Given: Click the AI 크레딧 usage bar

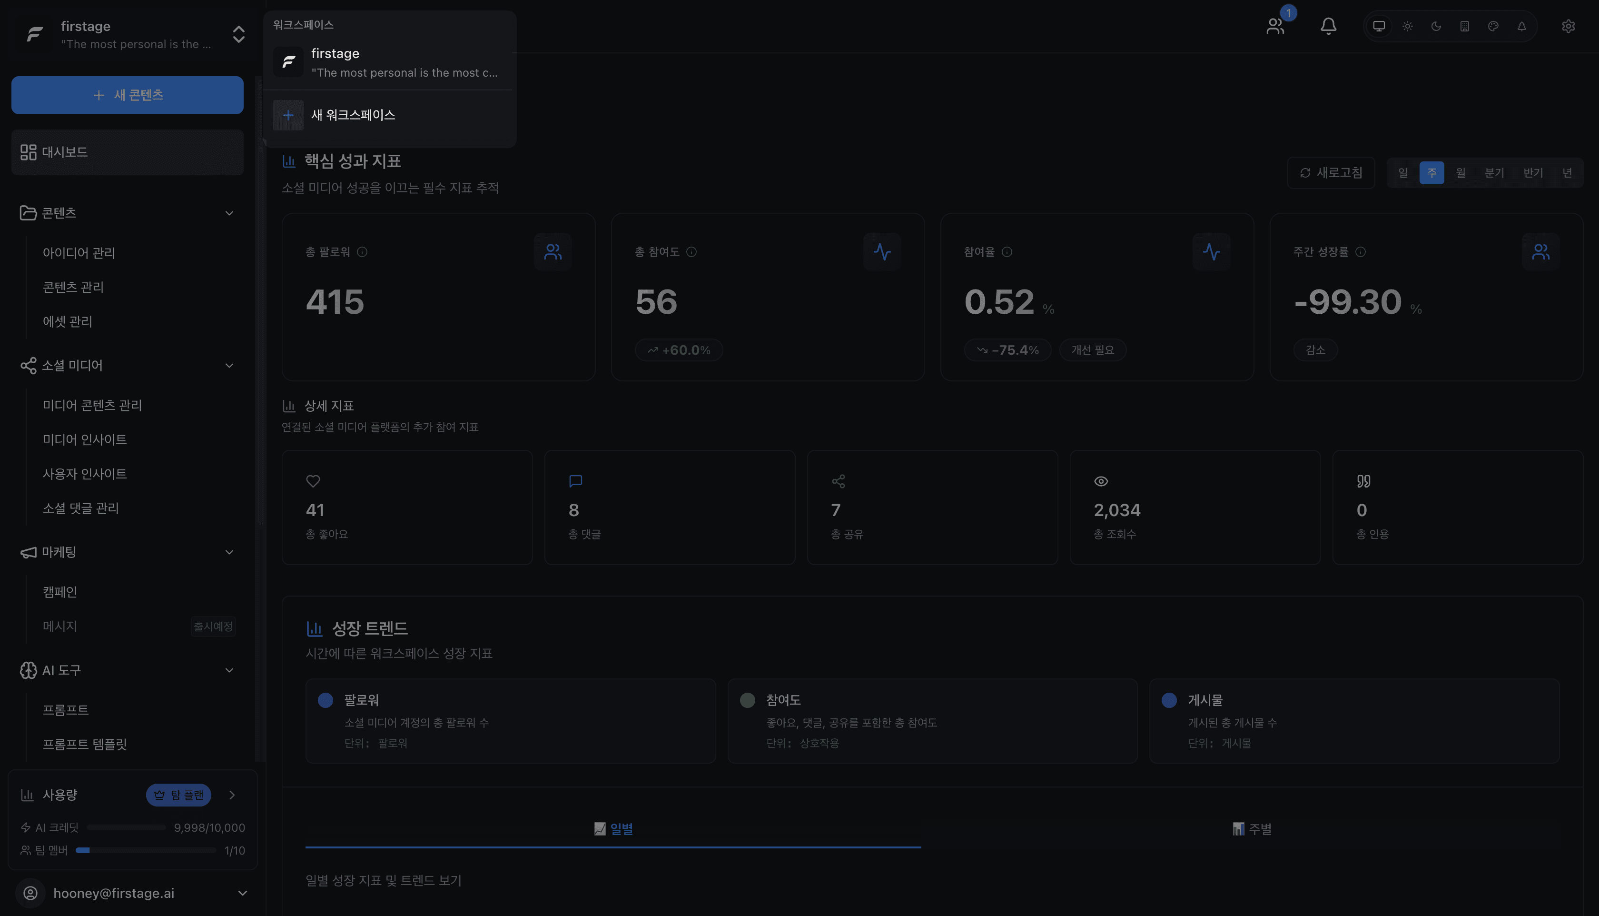Looking at the screenshot, I should [x=126, y=827].
